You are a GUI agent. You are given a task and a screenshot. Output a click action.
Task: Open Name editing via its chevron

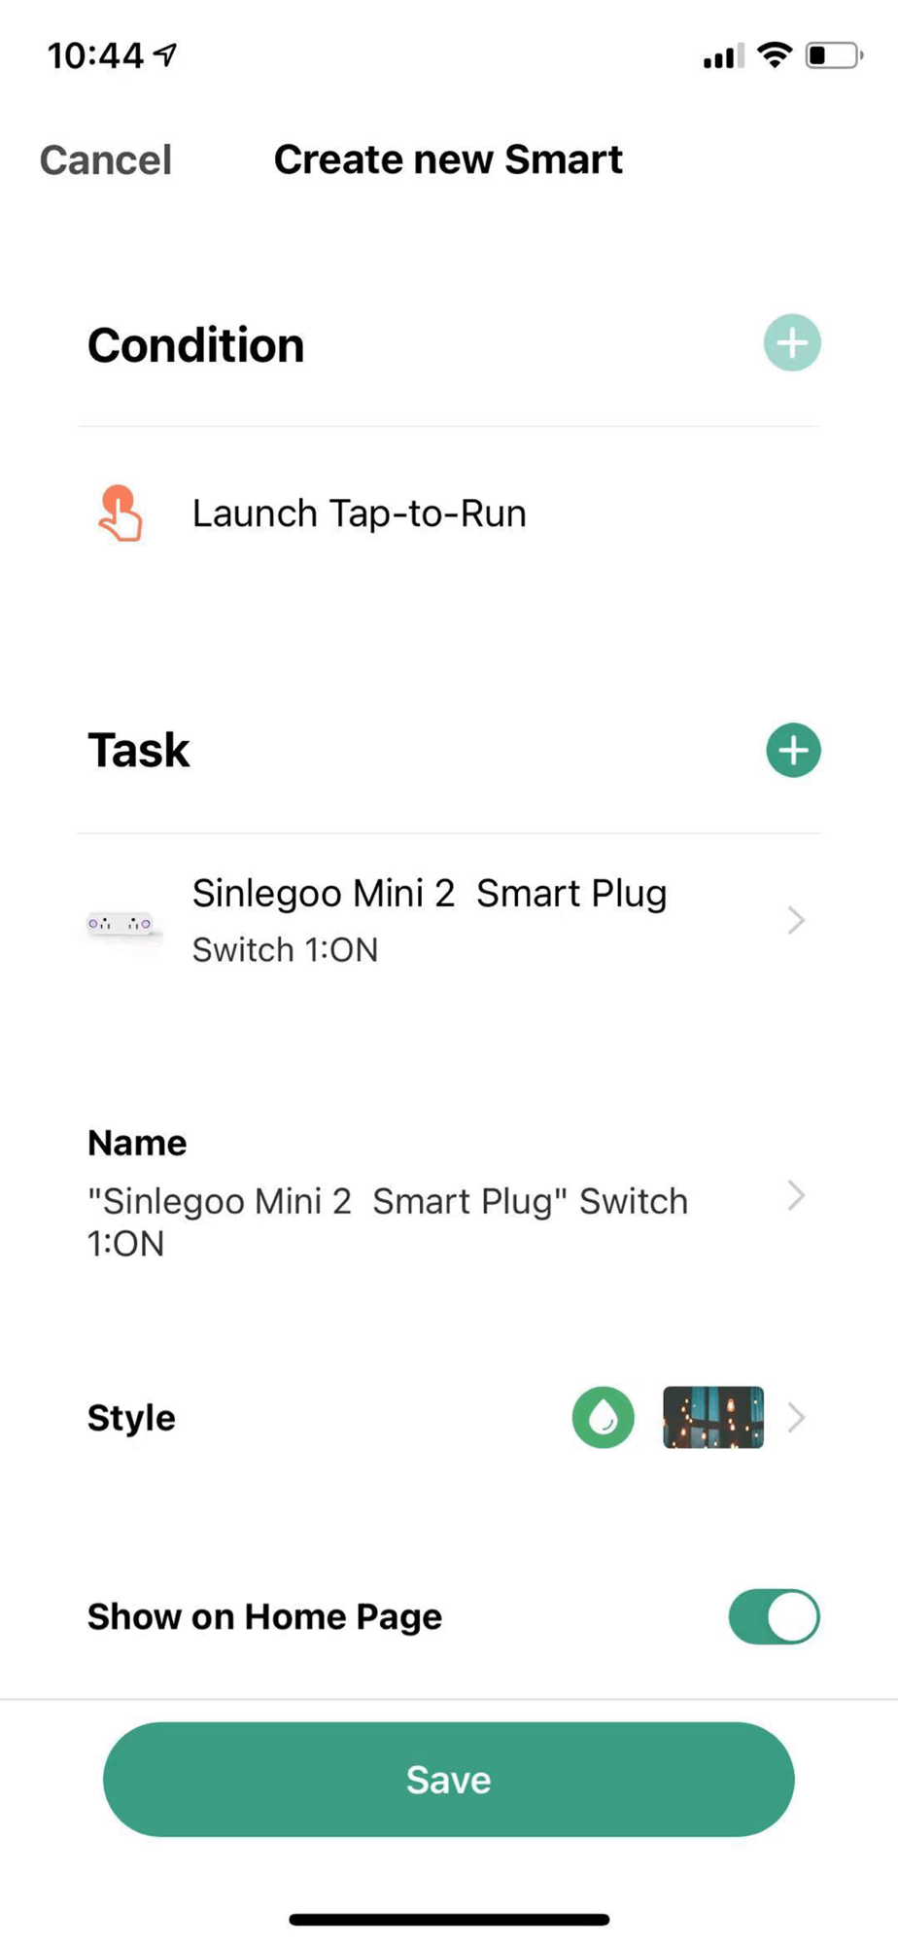click(796, 1196)
